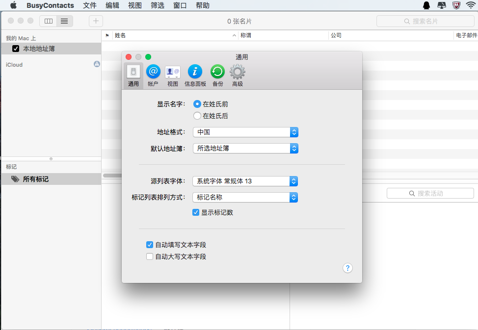Open the 信息面板 info panel preferences
This screenshot has width=478, height=330.
point(195,76)
